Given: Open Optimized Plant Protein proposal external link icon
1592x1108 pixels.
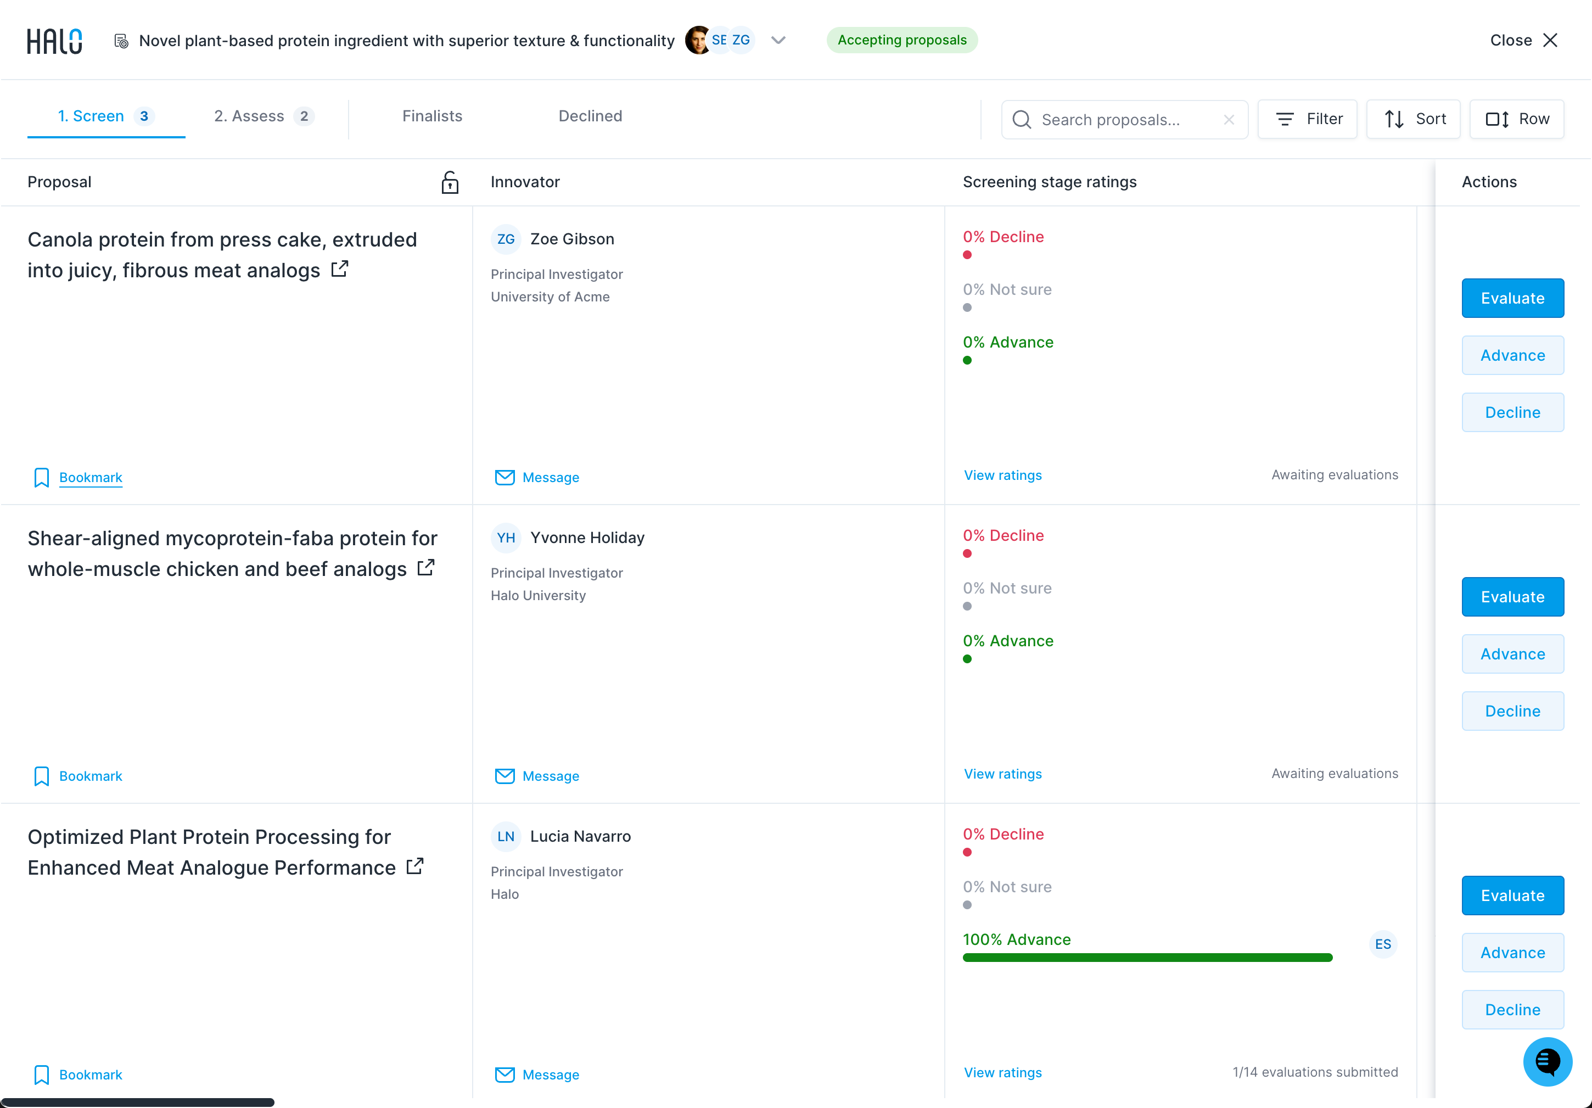Looking at the screenshot, I should (x=414, y=867).
